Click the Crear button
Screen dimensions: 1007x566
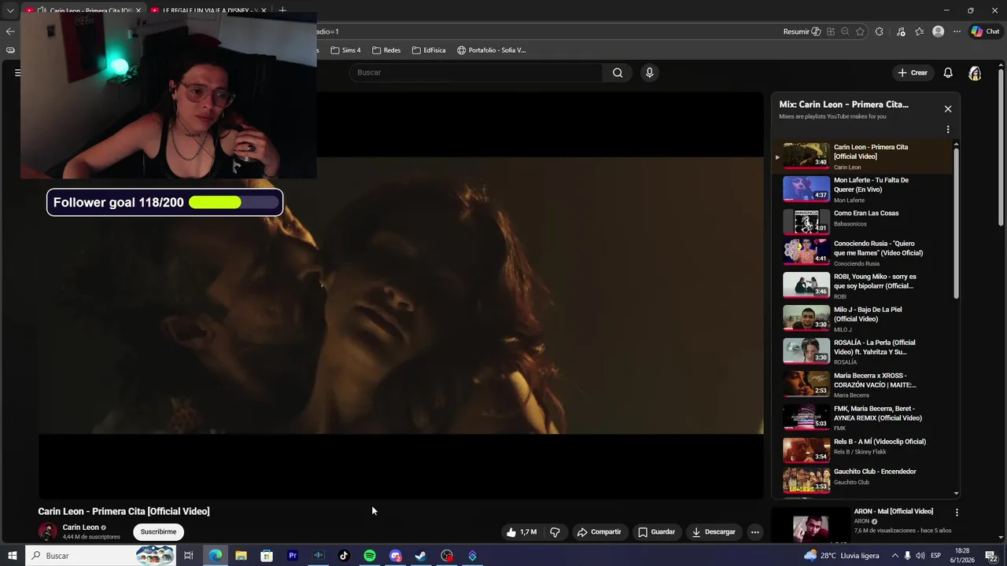(x=913, y=72)
